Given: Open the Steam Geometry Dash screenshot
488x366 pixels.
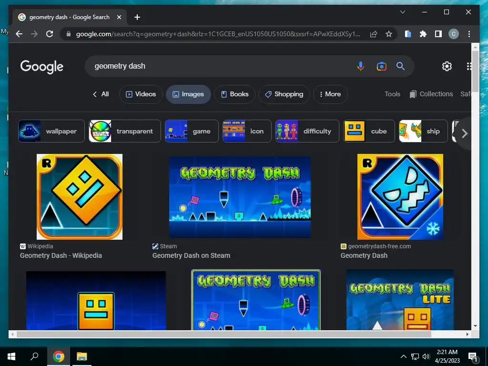Looking at the screenshot, I should click(x=240, y=197).
